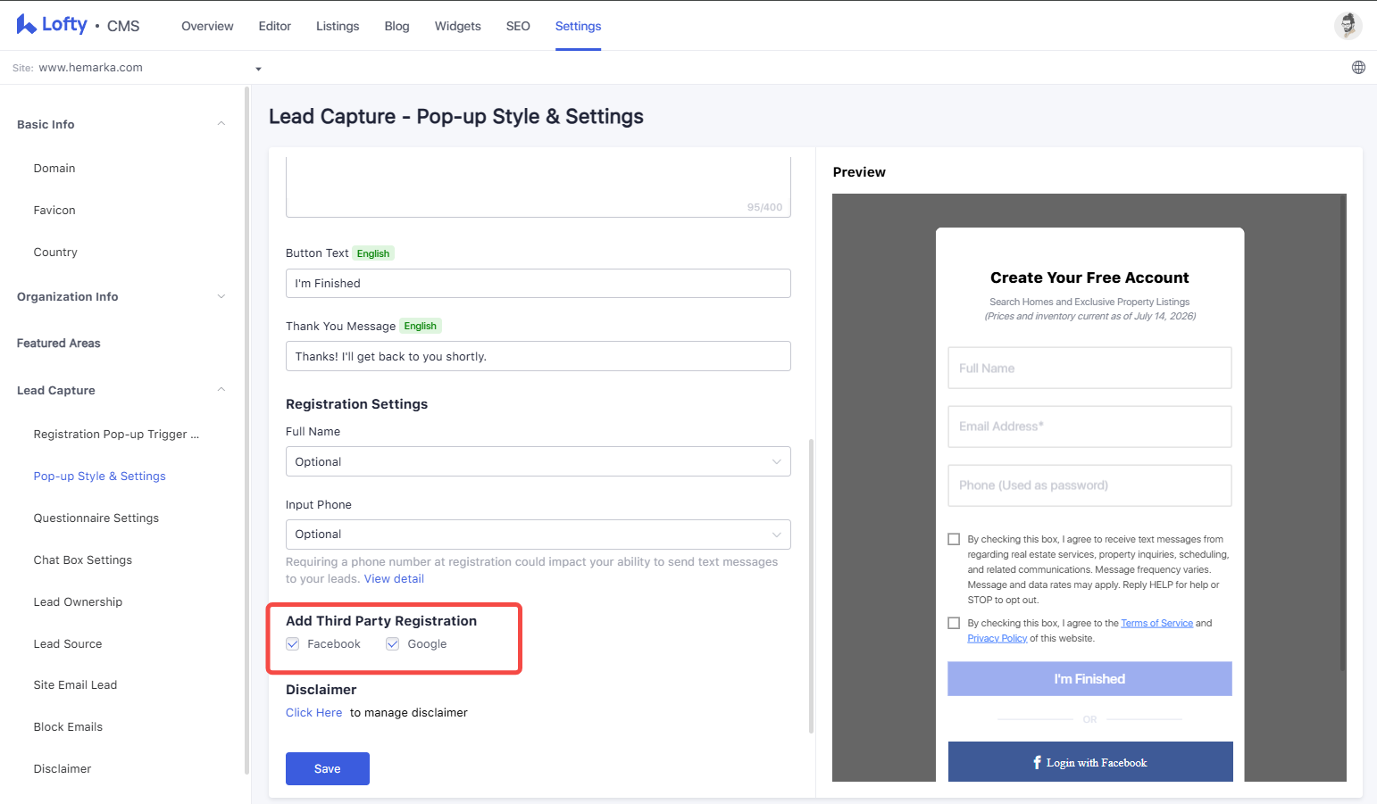Open the Blog tab
1377x804 pixels.
pyautogui.click(x=397, y=26)
